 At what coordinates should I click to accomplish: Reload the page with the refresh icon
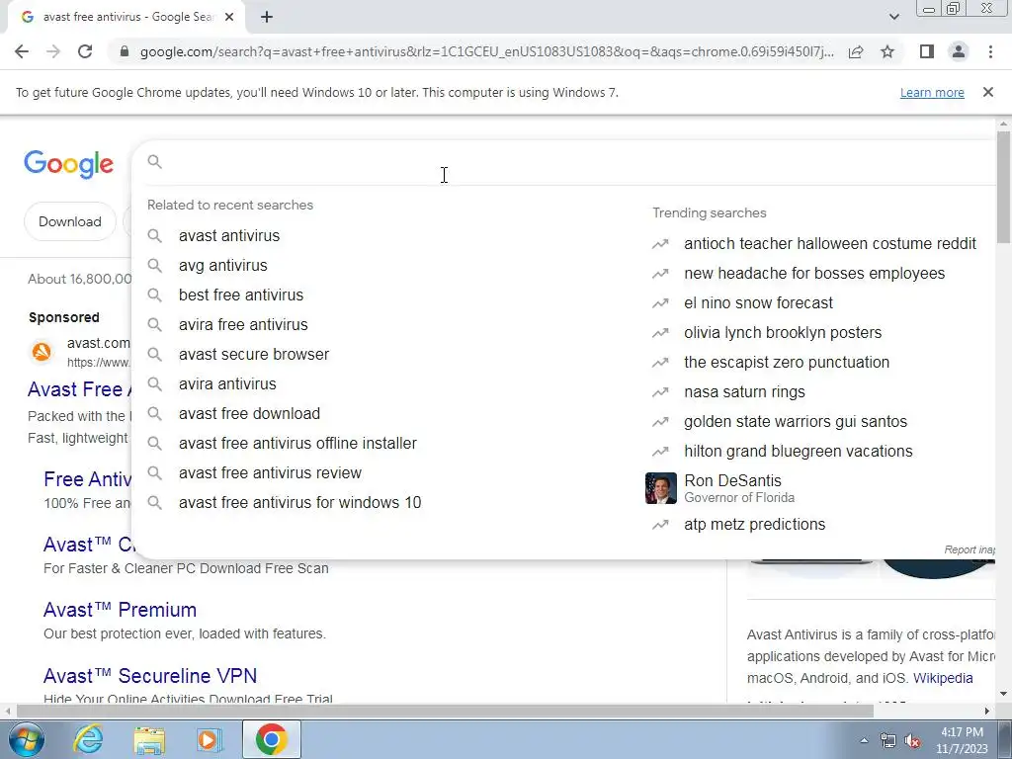pyautogui.click(x=85, y=51)
